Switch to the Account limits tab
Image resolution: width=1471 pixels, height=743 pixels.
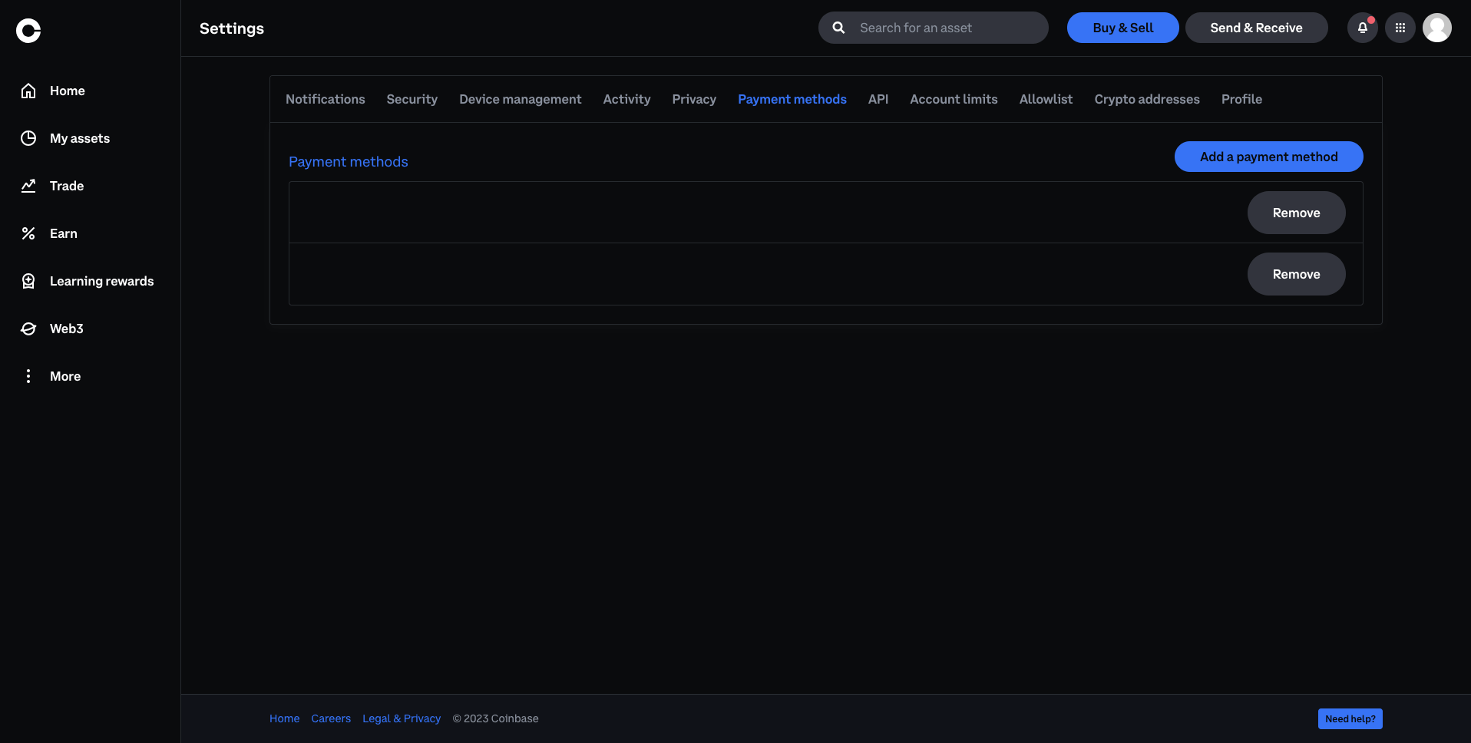coord(953,99)
